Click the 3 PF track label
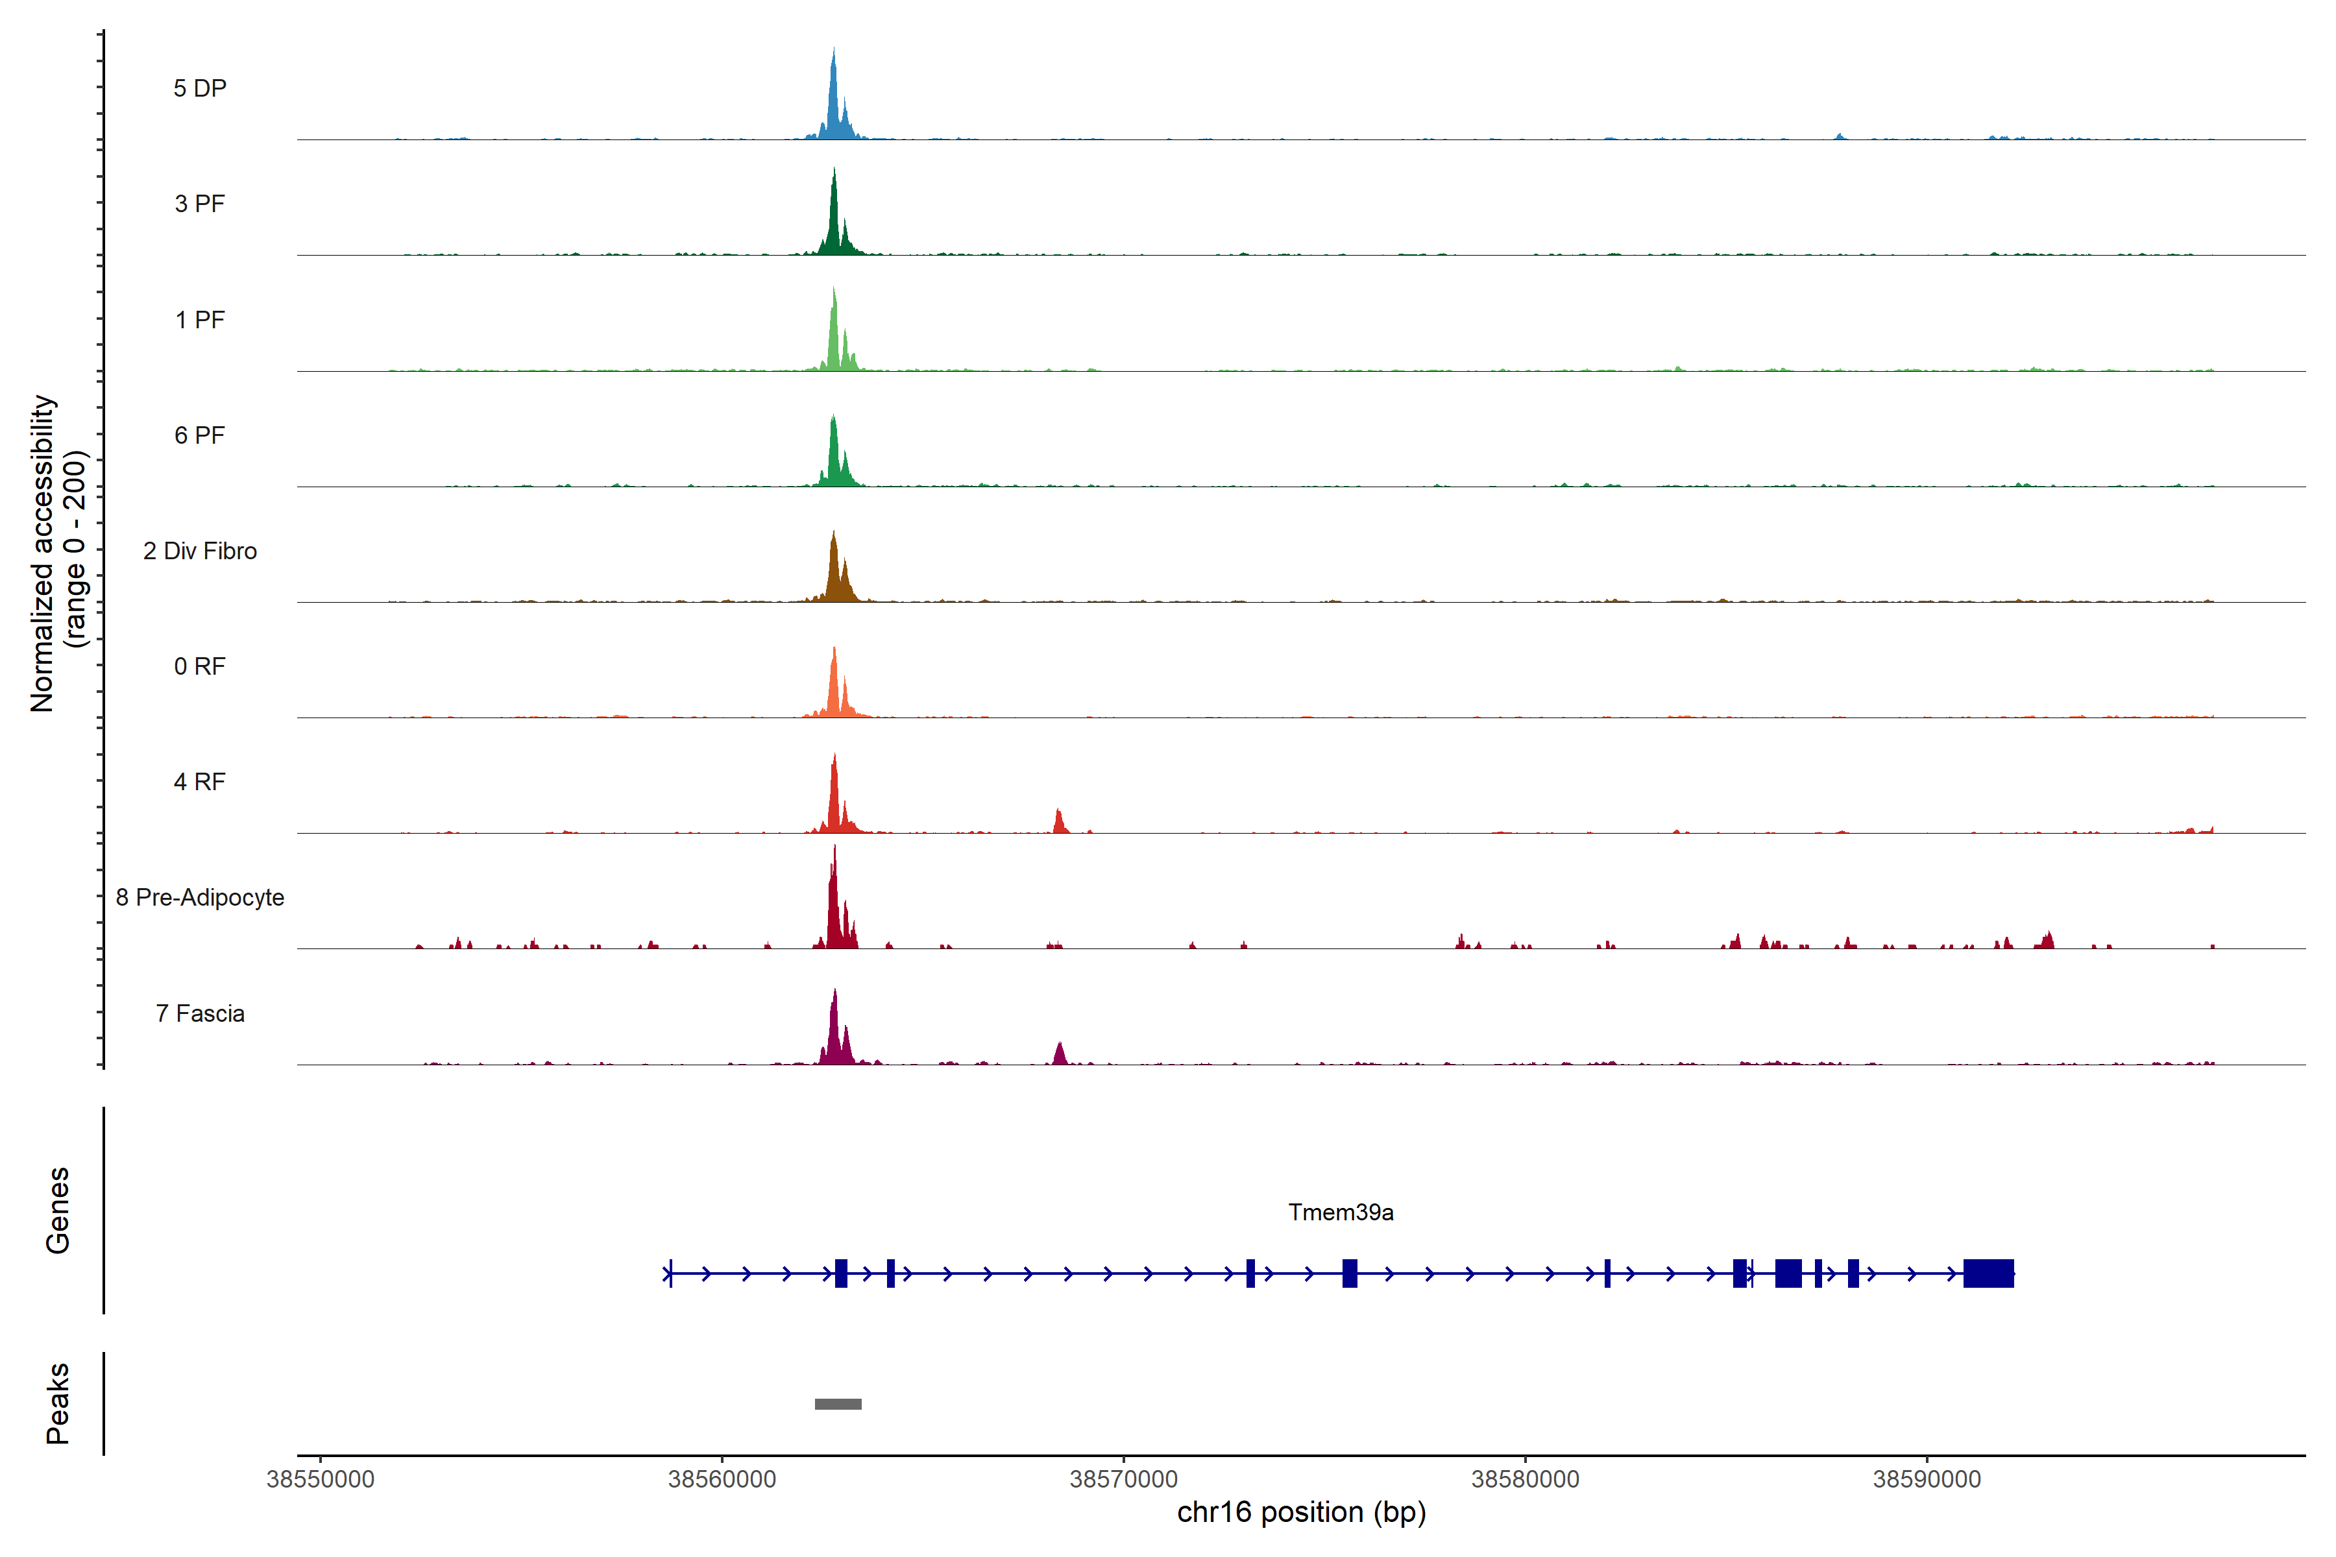Screen dimensions: 2336x1557 click(x=200, y=204)
